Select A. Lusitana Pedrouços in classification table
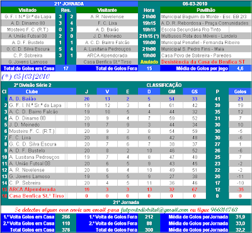Screen dimensions: 252x233 [x=34, y=157]
